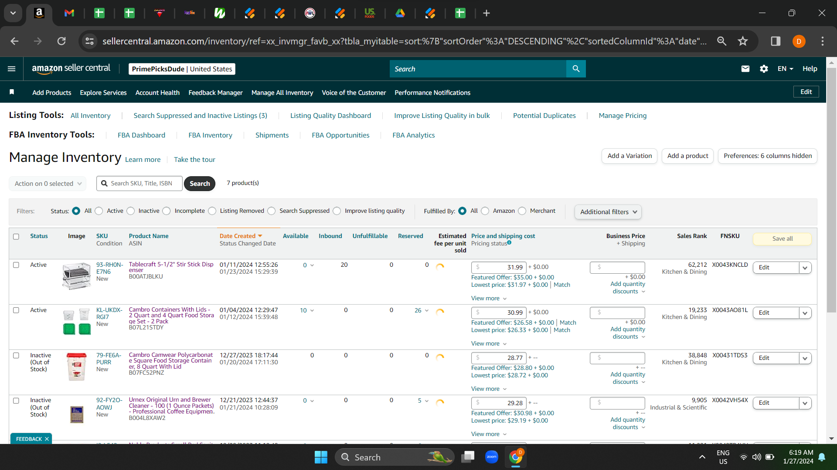Open Shipments under FBA Inventory Tools
Viewport: 837px width, 470px height.
click(272, 135)
